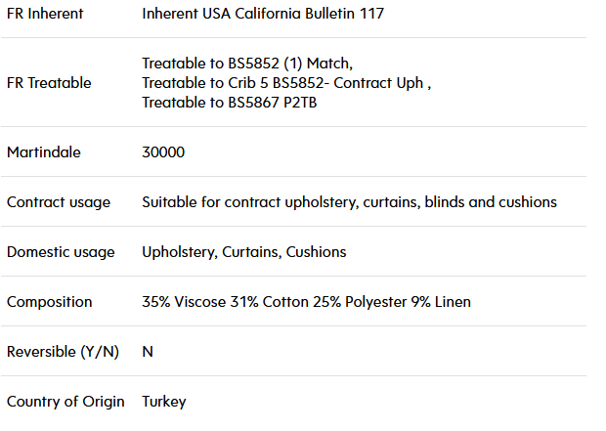Click the Composition label

click(50, 302)
